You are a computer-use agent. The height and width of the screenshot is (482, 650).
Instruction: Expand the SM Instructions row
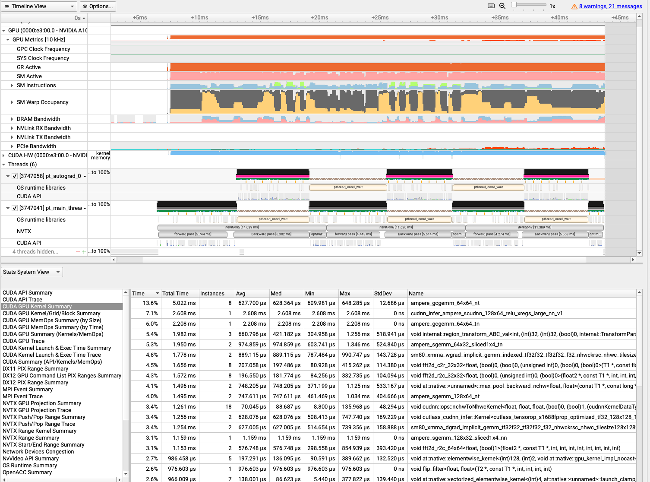pos(12,86)
